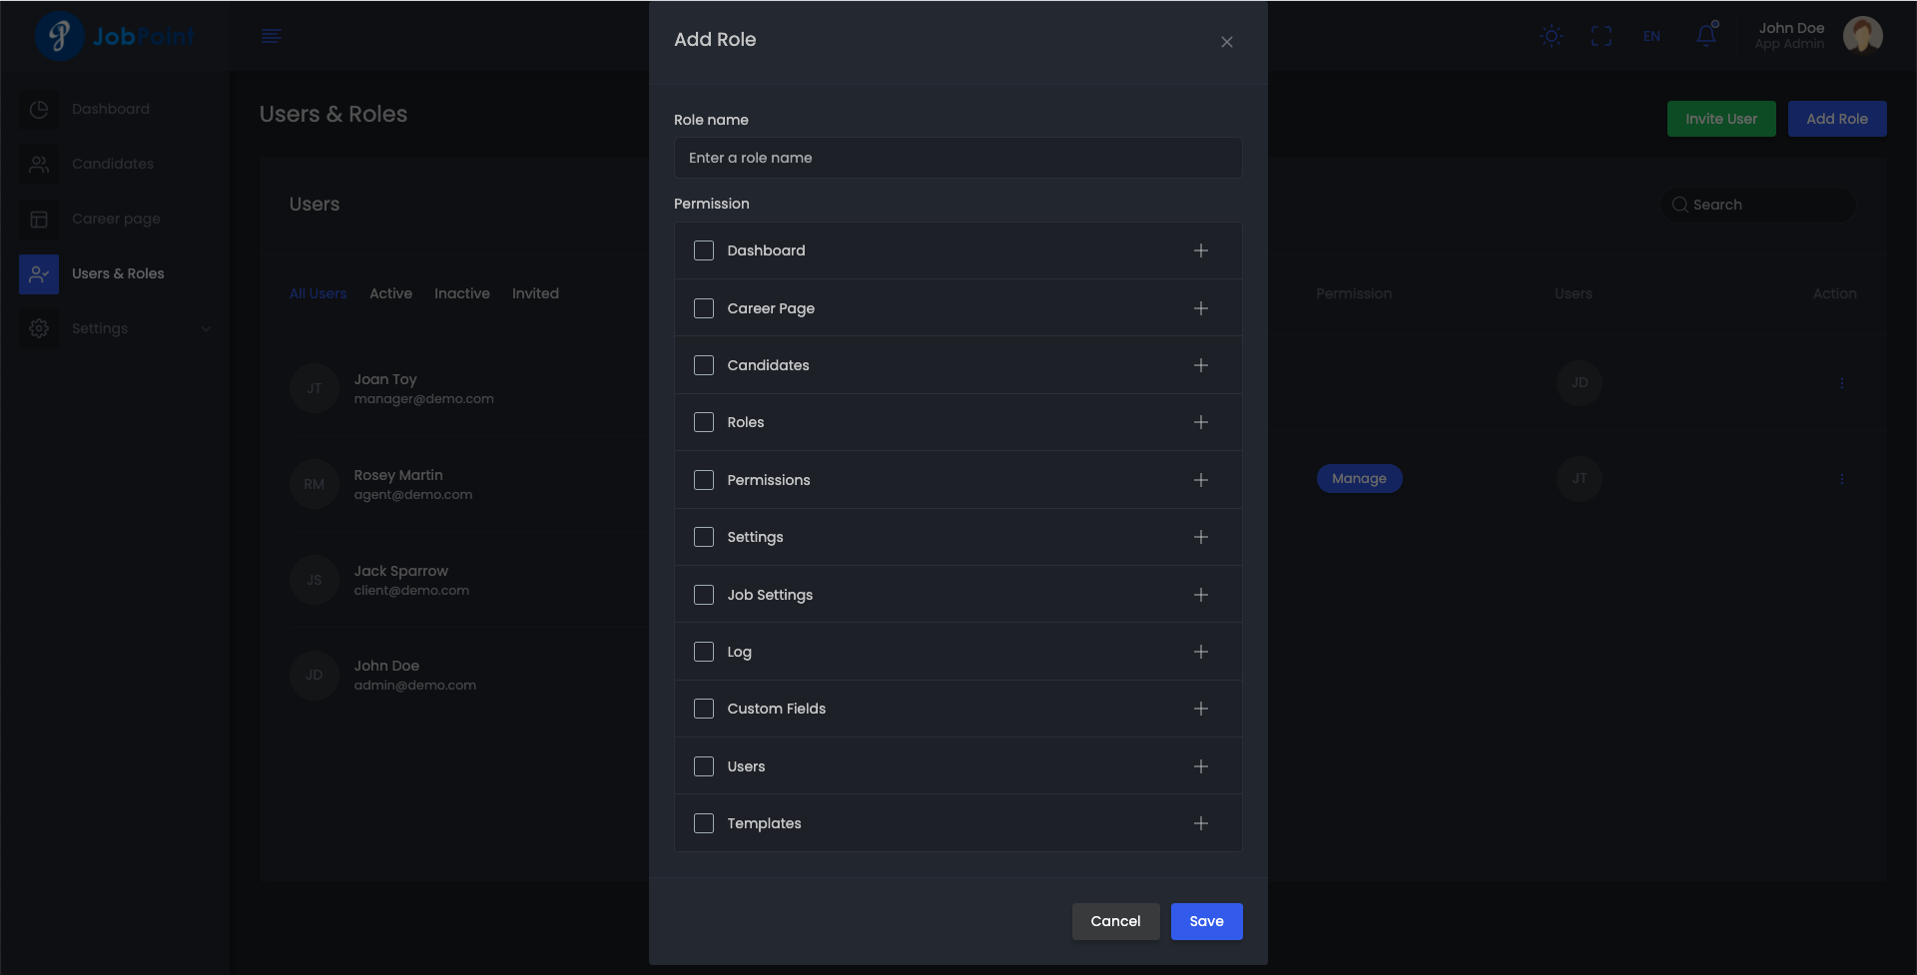This screenshot has width=1917, height=975.
Task: Open Candidates in the sidebar
Action: [112, 164]
